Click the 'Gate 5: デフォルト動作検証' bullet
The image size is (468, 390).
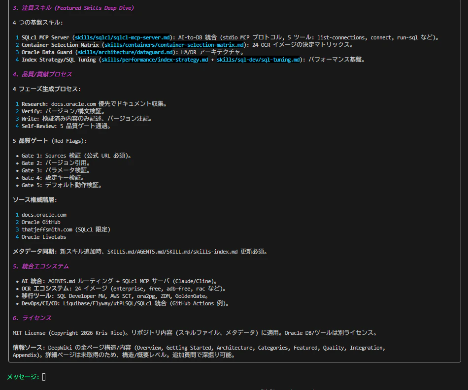(x=60, y=185)
